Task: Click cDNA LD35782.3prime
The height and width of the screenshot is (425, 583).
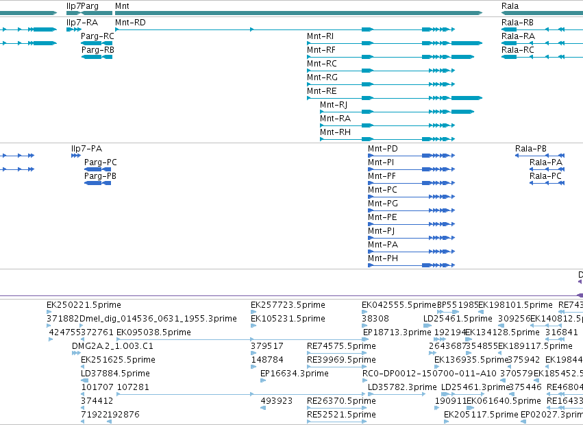Action: click(402, 387)
